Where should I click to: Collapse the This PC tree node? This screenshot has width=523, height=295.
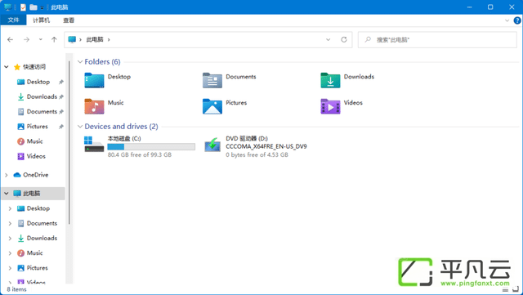coord(7,193)
